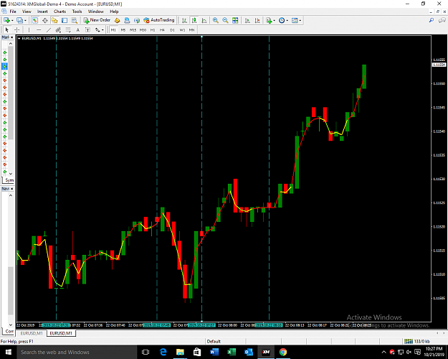
Task: Toggle the Navigator panel button
Action: tap(54, 20)
